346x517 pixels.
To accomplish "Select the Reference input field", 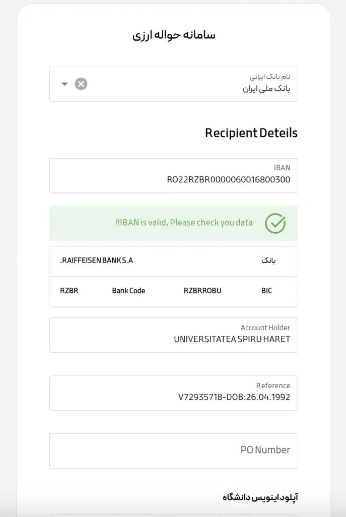I will [x=174, y=393].
